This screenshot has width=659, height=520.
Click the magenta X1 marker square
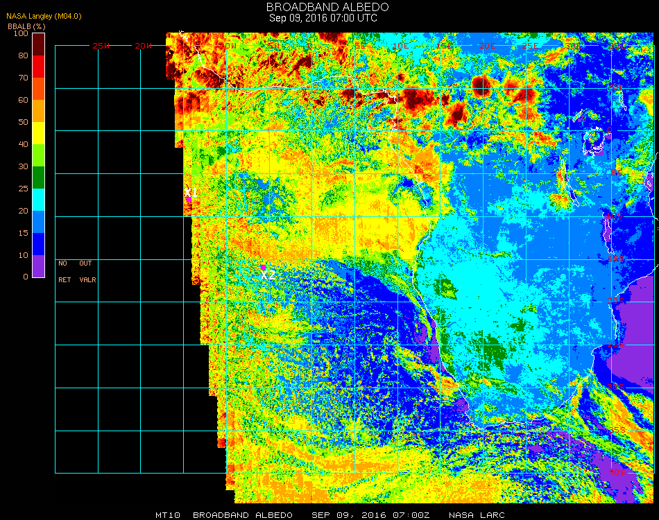[189, 200]
